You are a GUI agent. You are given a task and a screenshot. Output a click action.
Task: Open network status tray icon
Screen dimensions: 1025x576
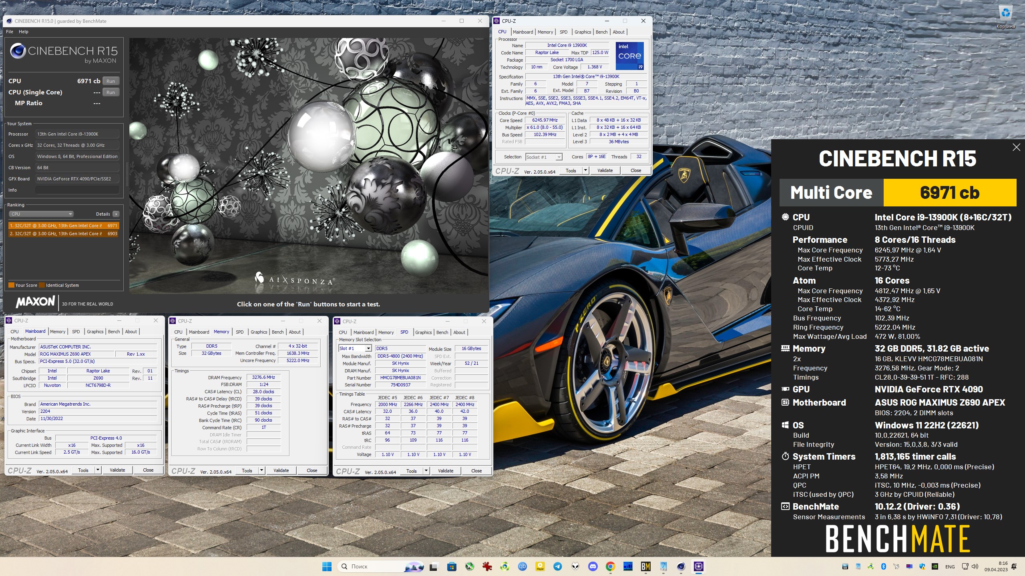click(x=965, y=566)
